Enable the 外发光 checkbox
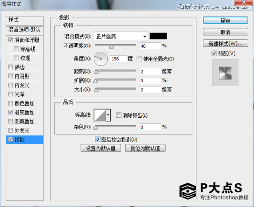 point(11,130)
